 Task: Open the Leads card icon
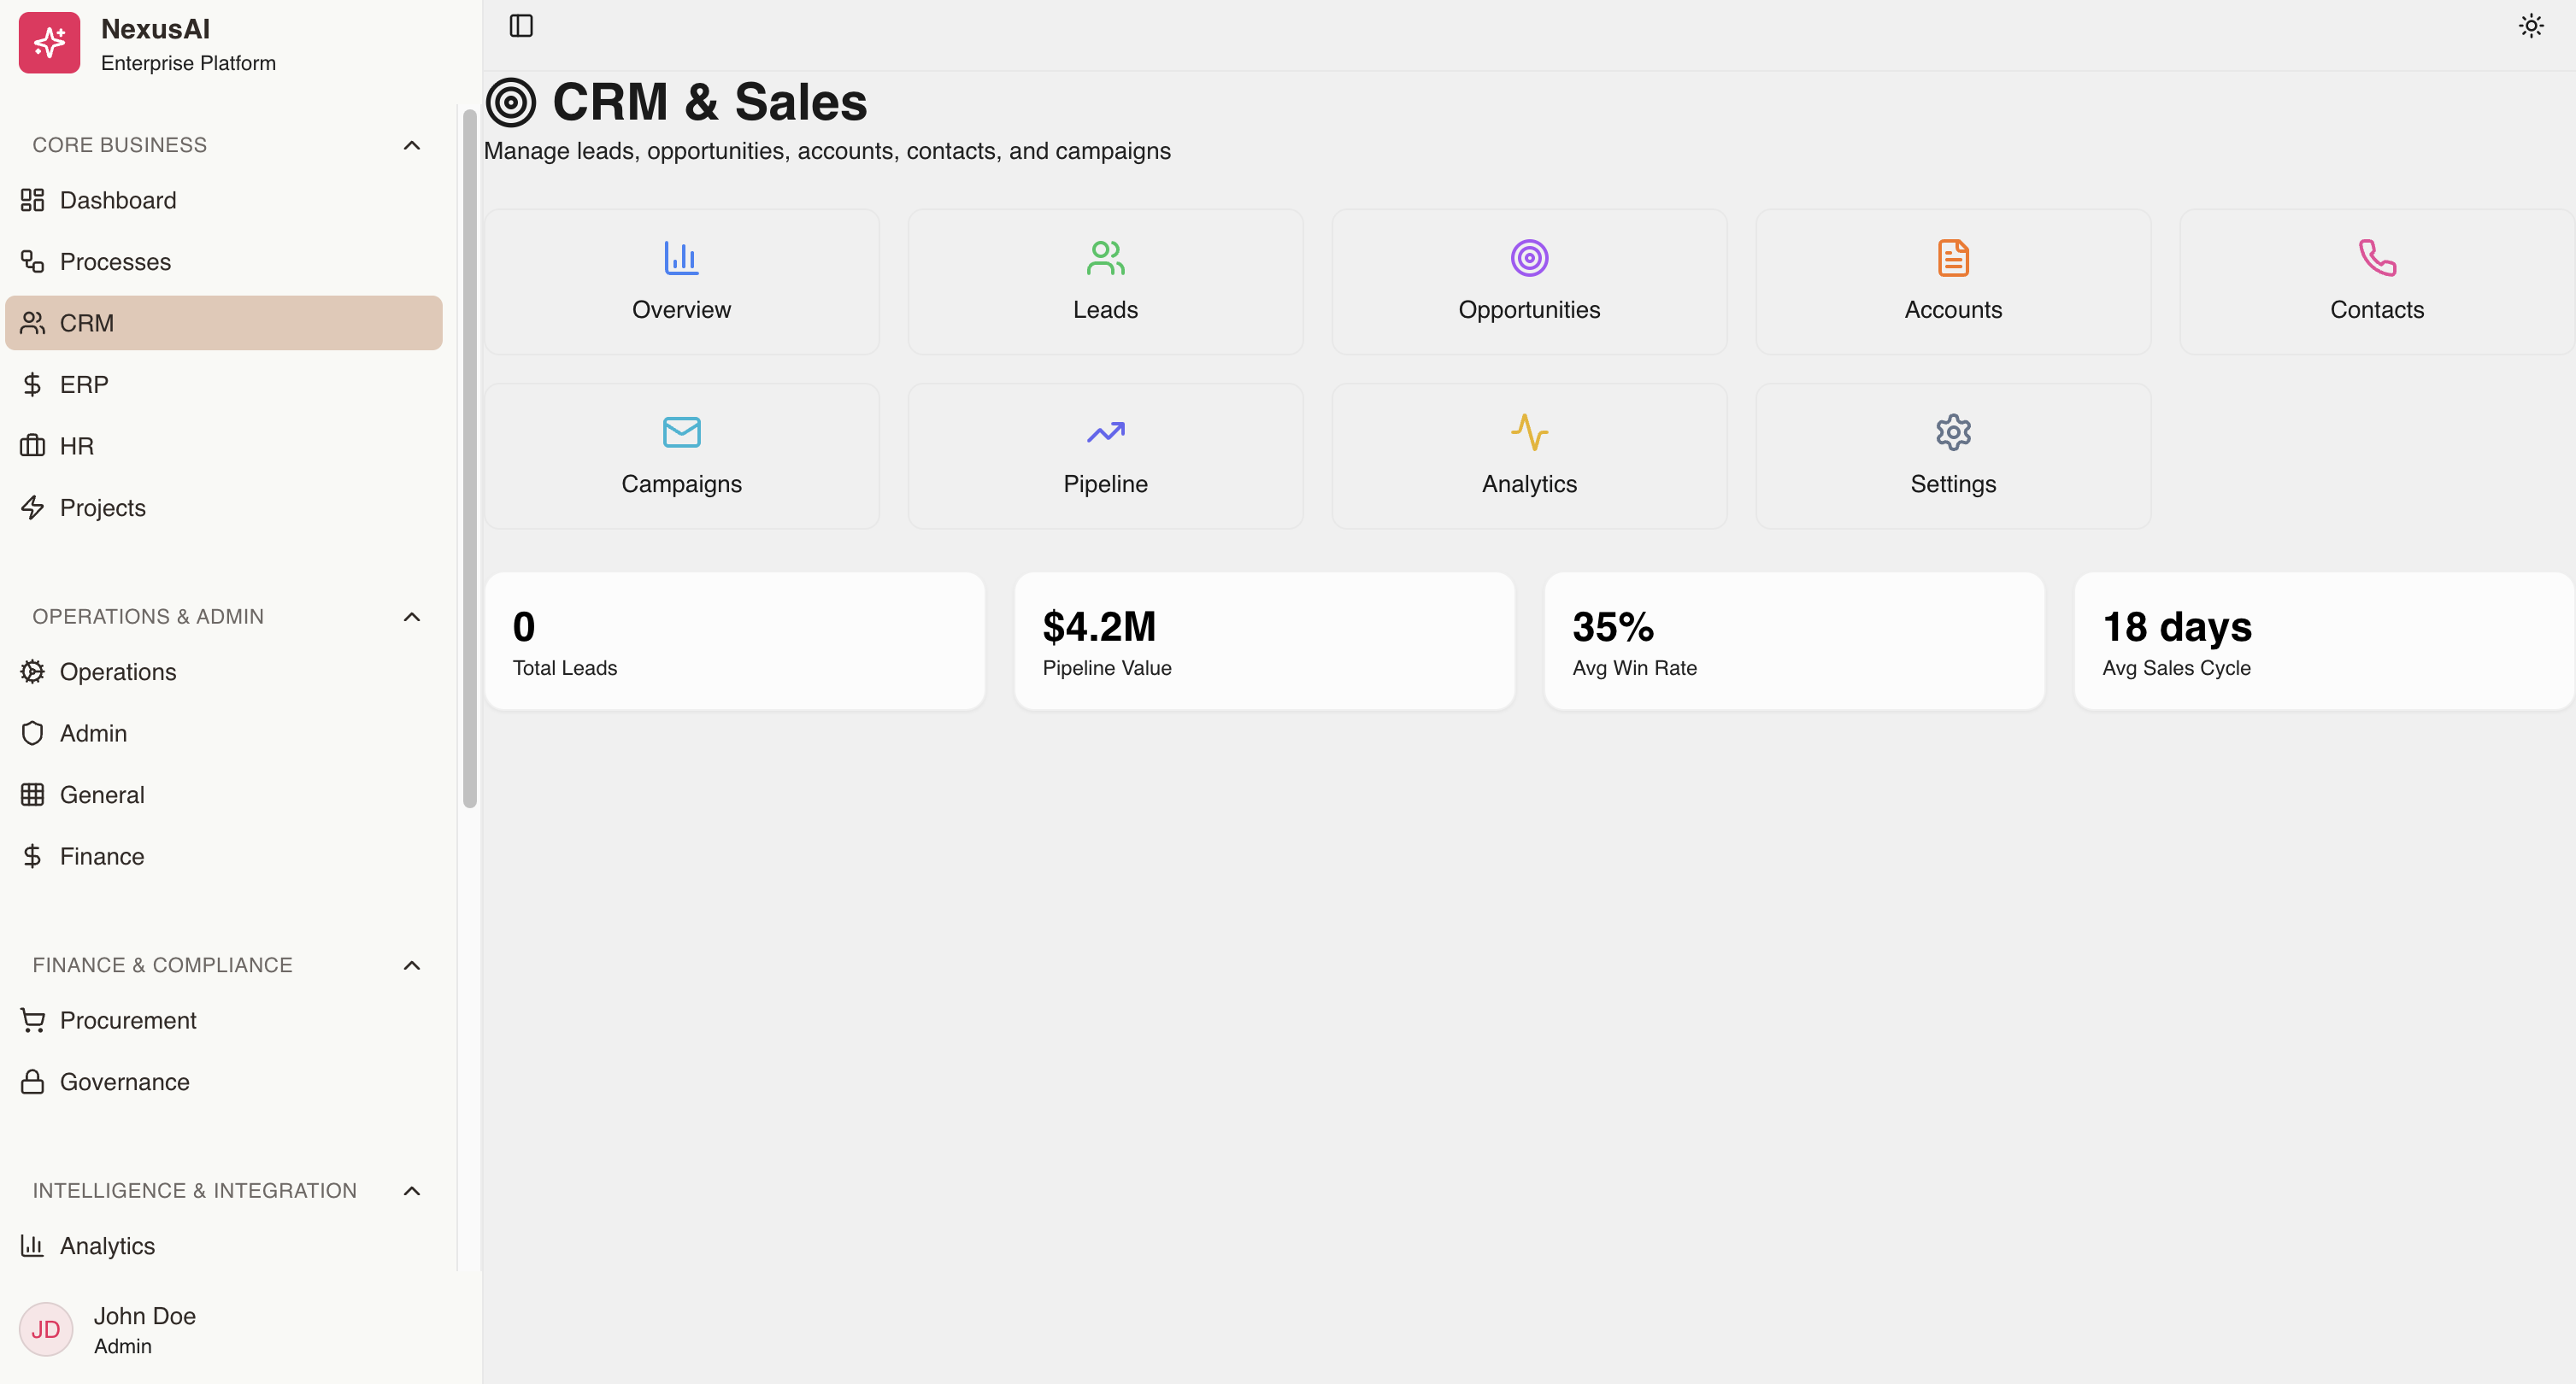click(1105, 257)
